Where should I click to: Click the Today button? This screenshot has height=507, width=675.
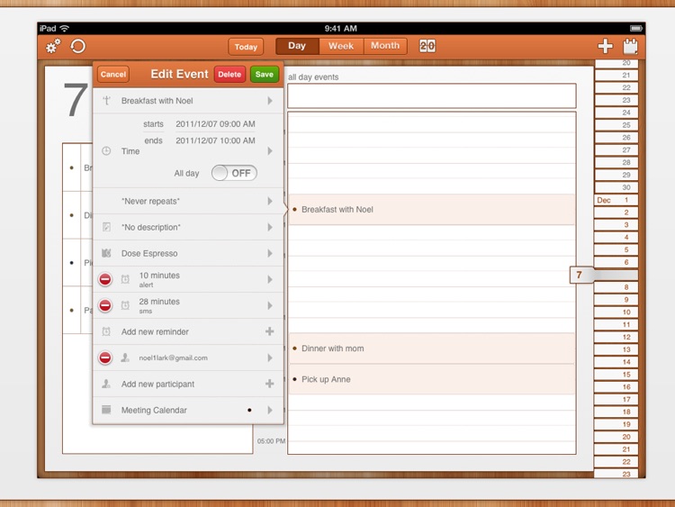pos(246,47)
